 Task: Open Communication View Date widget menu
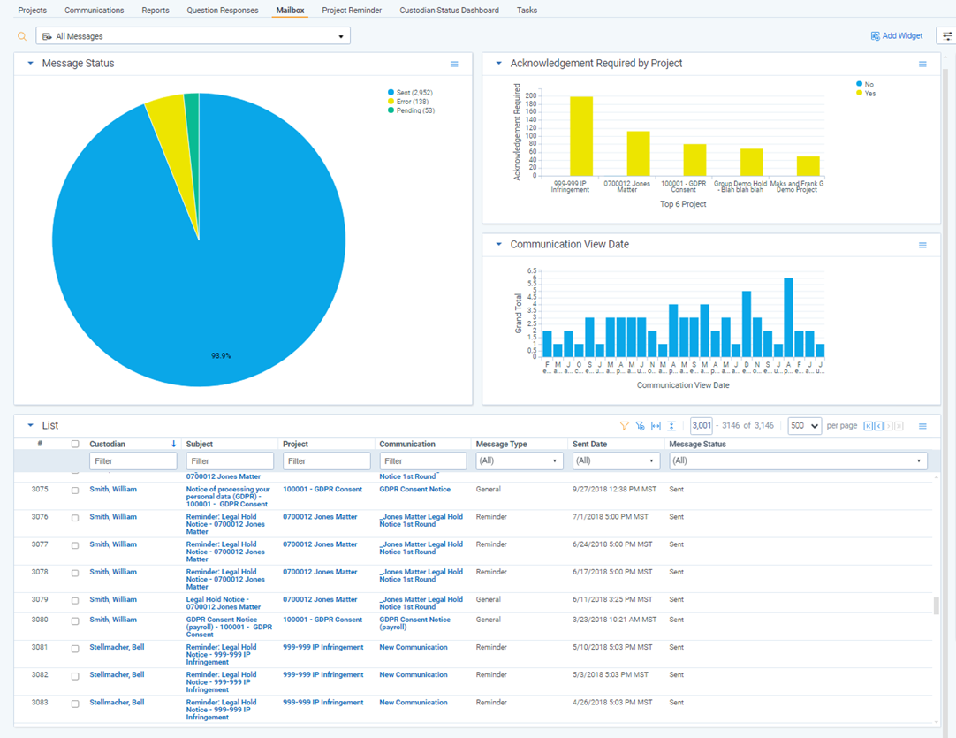(922, 245)
